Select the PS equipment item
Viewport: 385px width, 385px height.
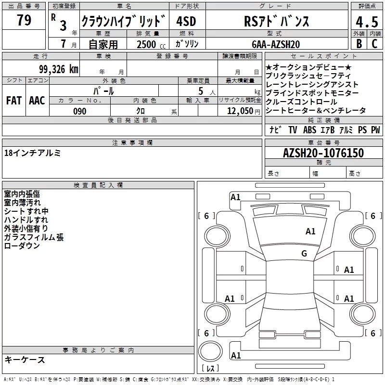coord(362,130)
